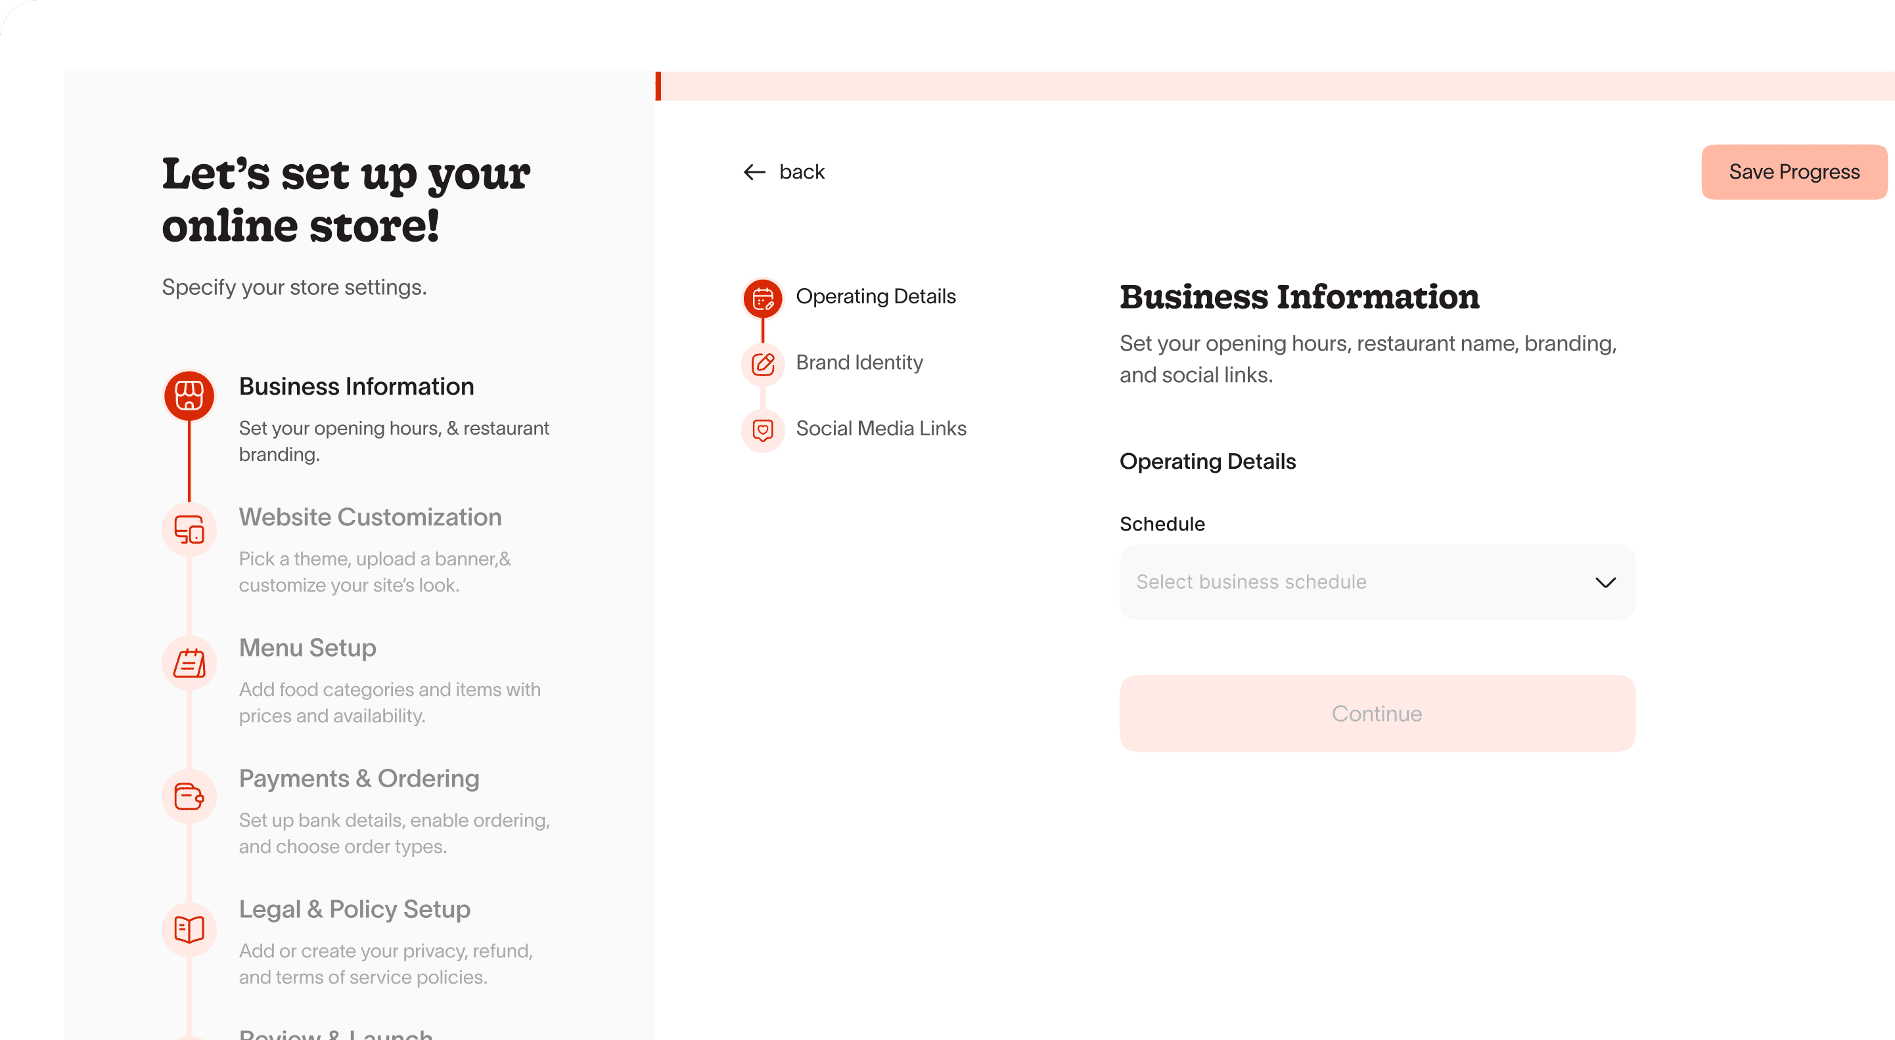Click the back link text
Viewport: 1895px width, 1040px height.
point(802,172)
